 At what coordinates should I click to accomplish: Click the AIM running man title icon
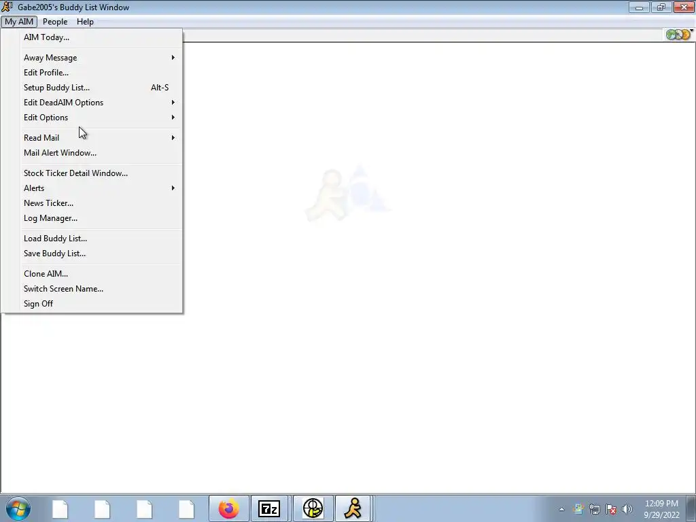(7, 7)
